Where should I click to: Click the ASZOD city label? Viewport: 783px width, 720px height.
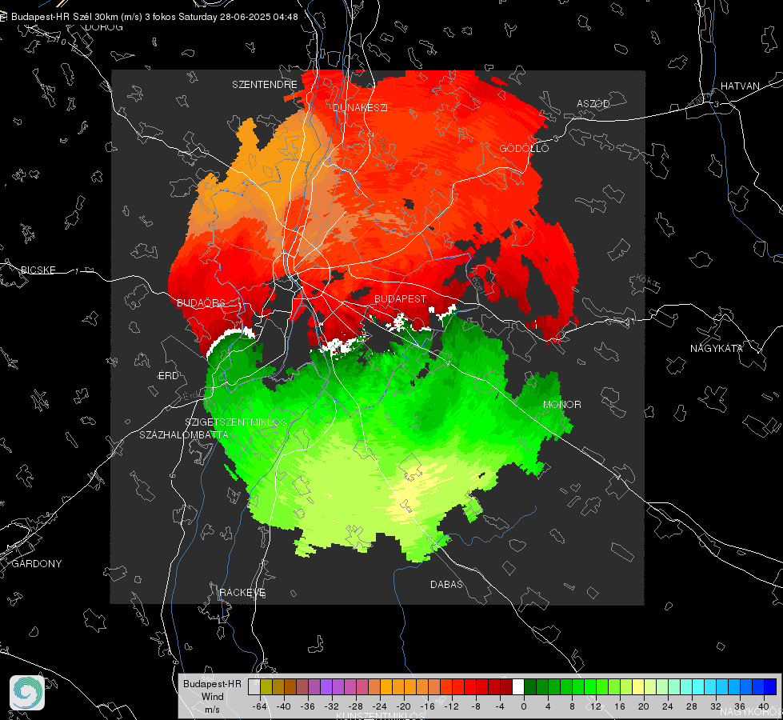pyautogui.click(x=593, y=103)
